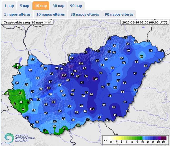Screen dimensions: 170x146
Task: Click the 2020-06-16 02:00 timestamp label
Action: point(144,22)
